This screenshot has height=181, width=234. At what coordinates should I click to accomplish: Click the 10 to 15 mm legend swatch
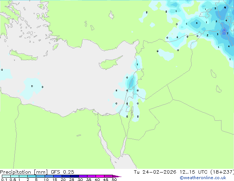click(49, 176)
